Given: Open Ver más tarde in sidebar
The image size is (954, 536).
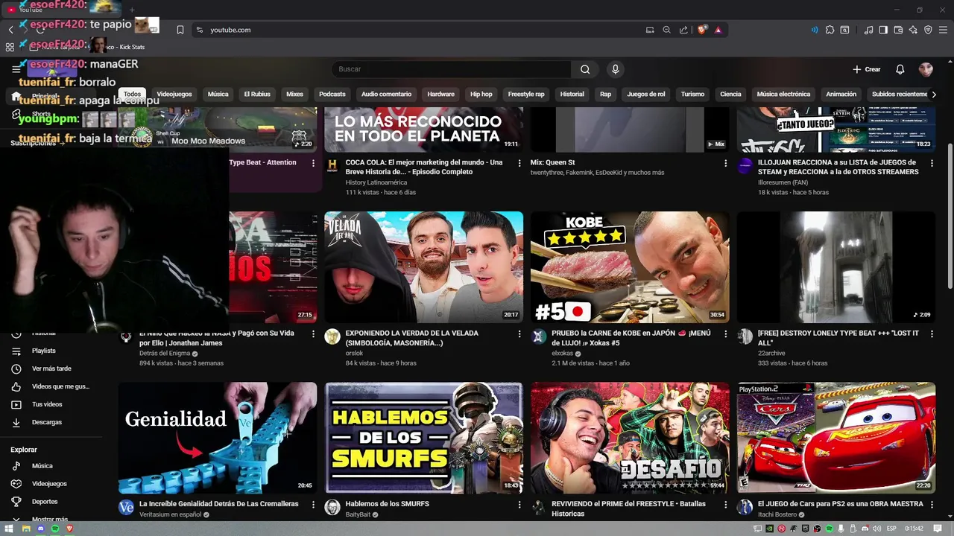Looking at the screenshot, I should 52,368.
